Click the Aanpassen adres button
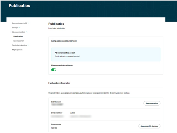The width and height of the screenshot is (177, 133). tap(152, 103)
